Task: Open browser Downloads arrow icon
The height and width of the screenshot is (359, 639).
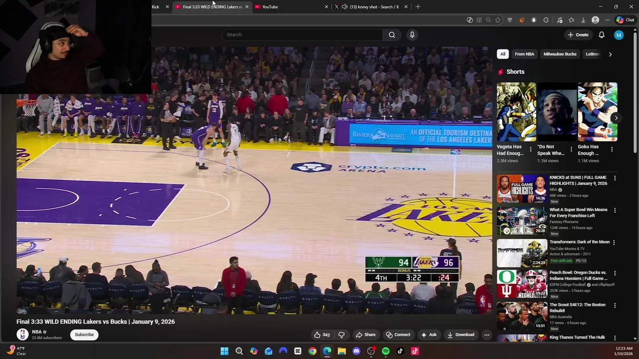Action: pos(583,20)
